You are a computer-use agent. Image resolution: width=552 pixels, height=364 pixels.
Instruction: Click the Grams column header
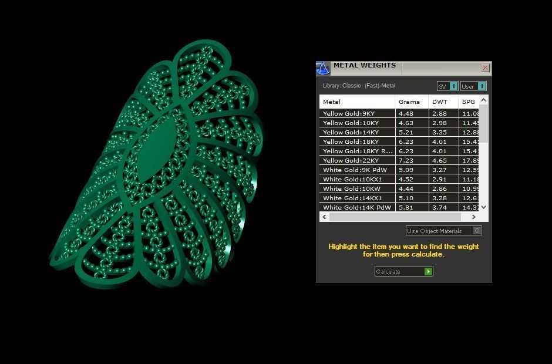tap(412, 102)
